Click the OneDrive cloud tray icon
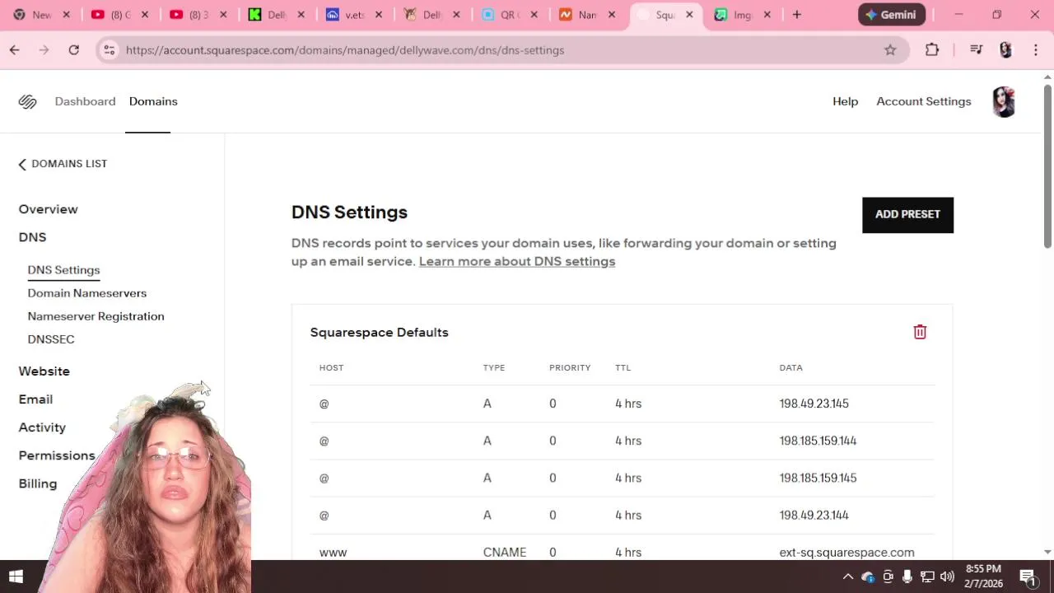Image resolution: width=1054 pixels, height=593 pixels. [868, 577]
